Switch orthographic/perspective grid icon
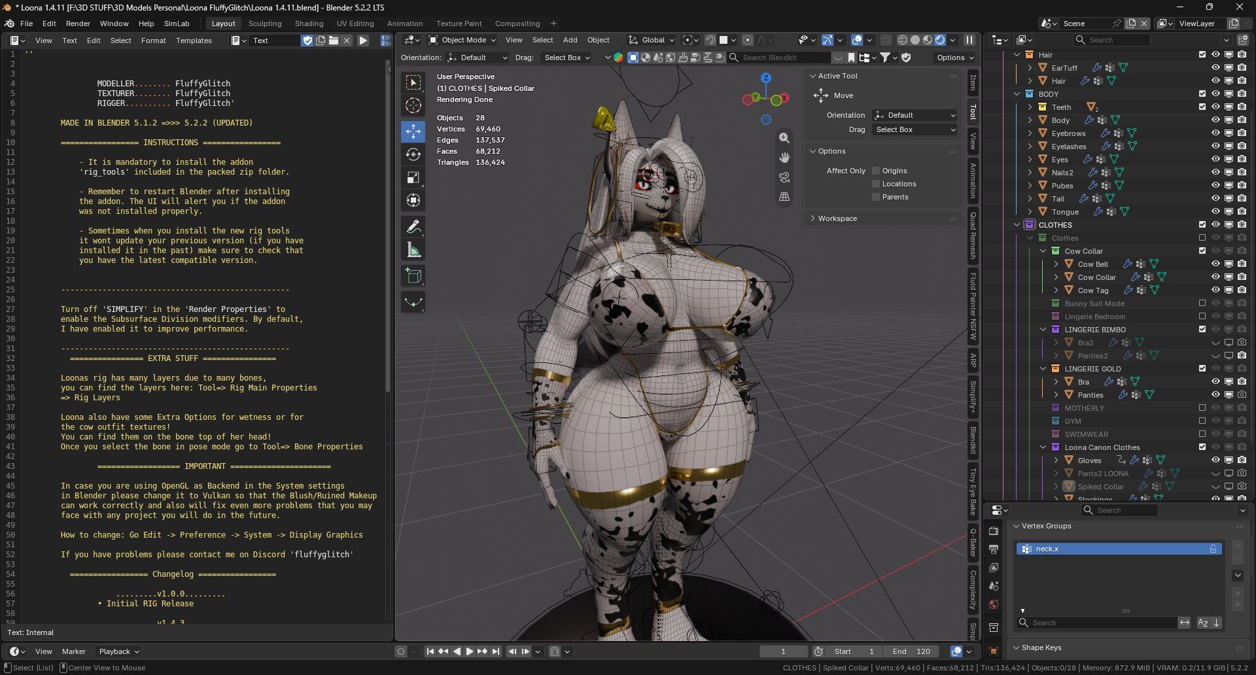Image resolution: width=1256 pixels, height=675 pixels. (784, 197)
